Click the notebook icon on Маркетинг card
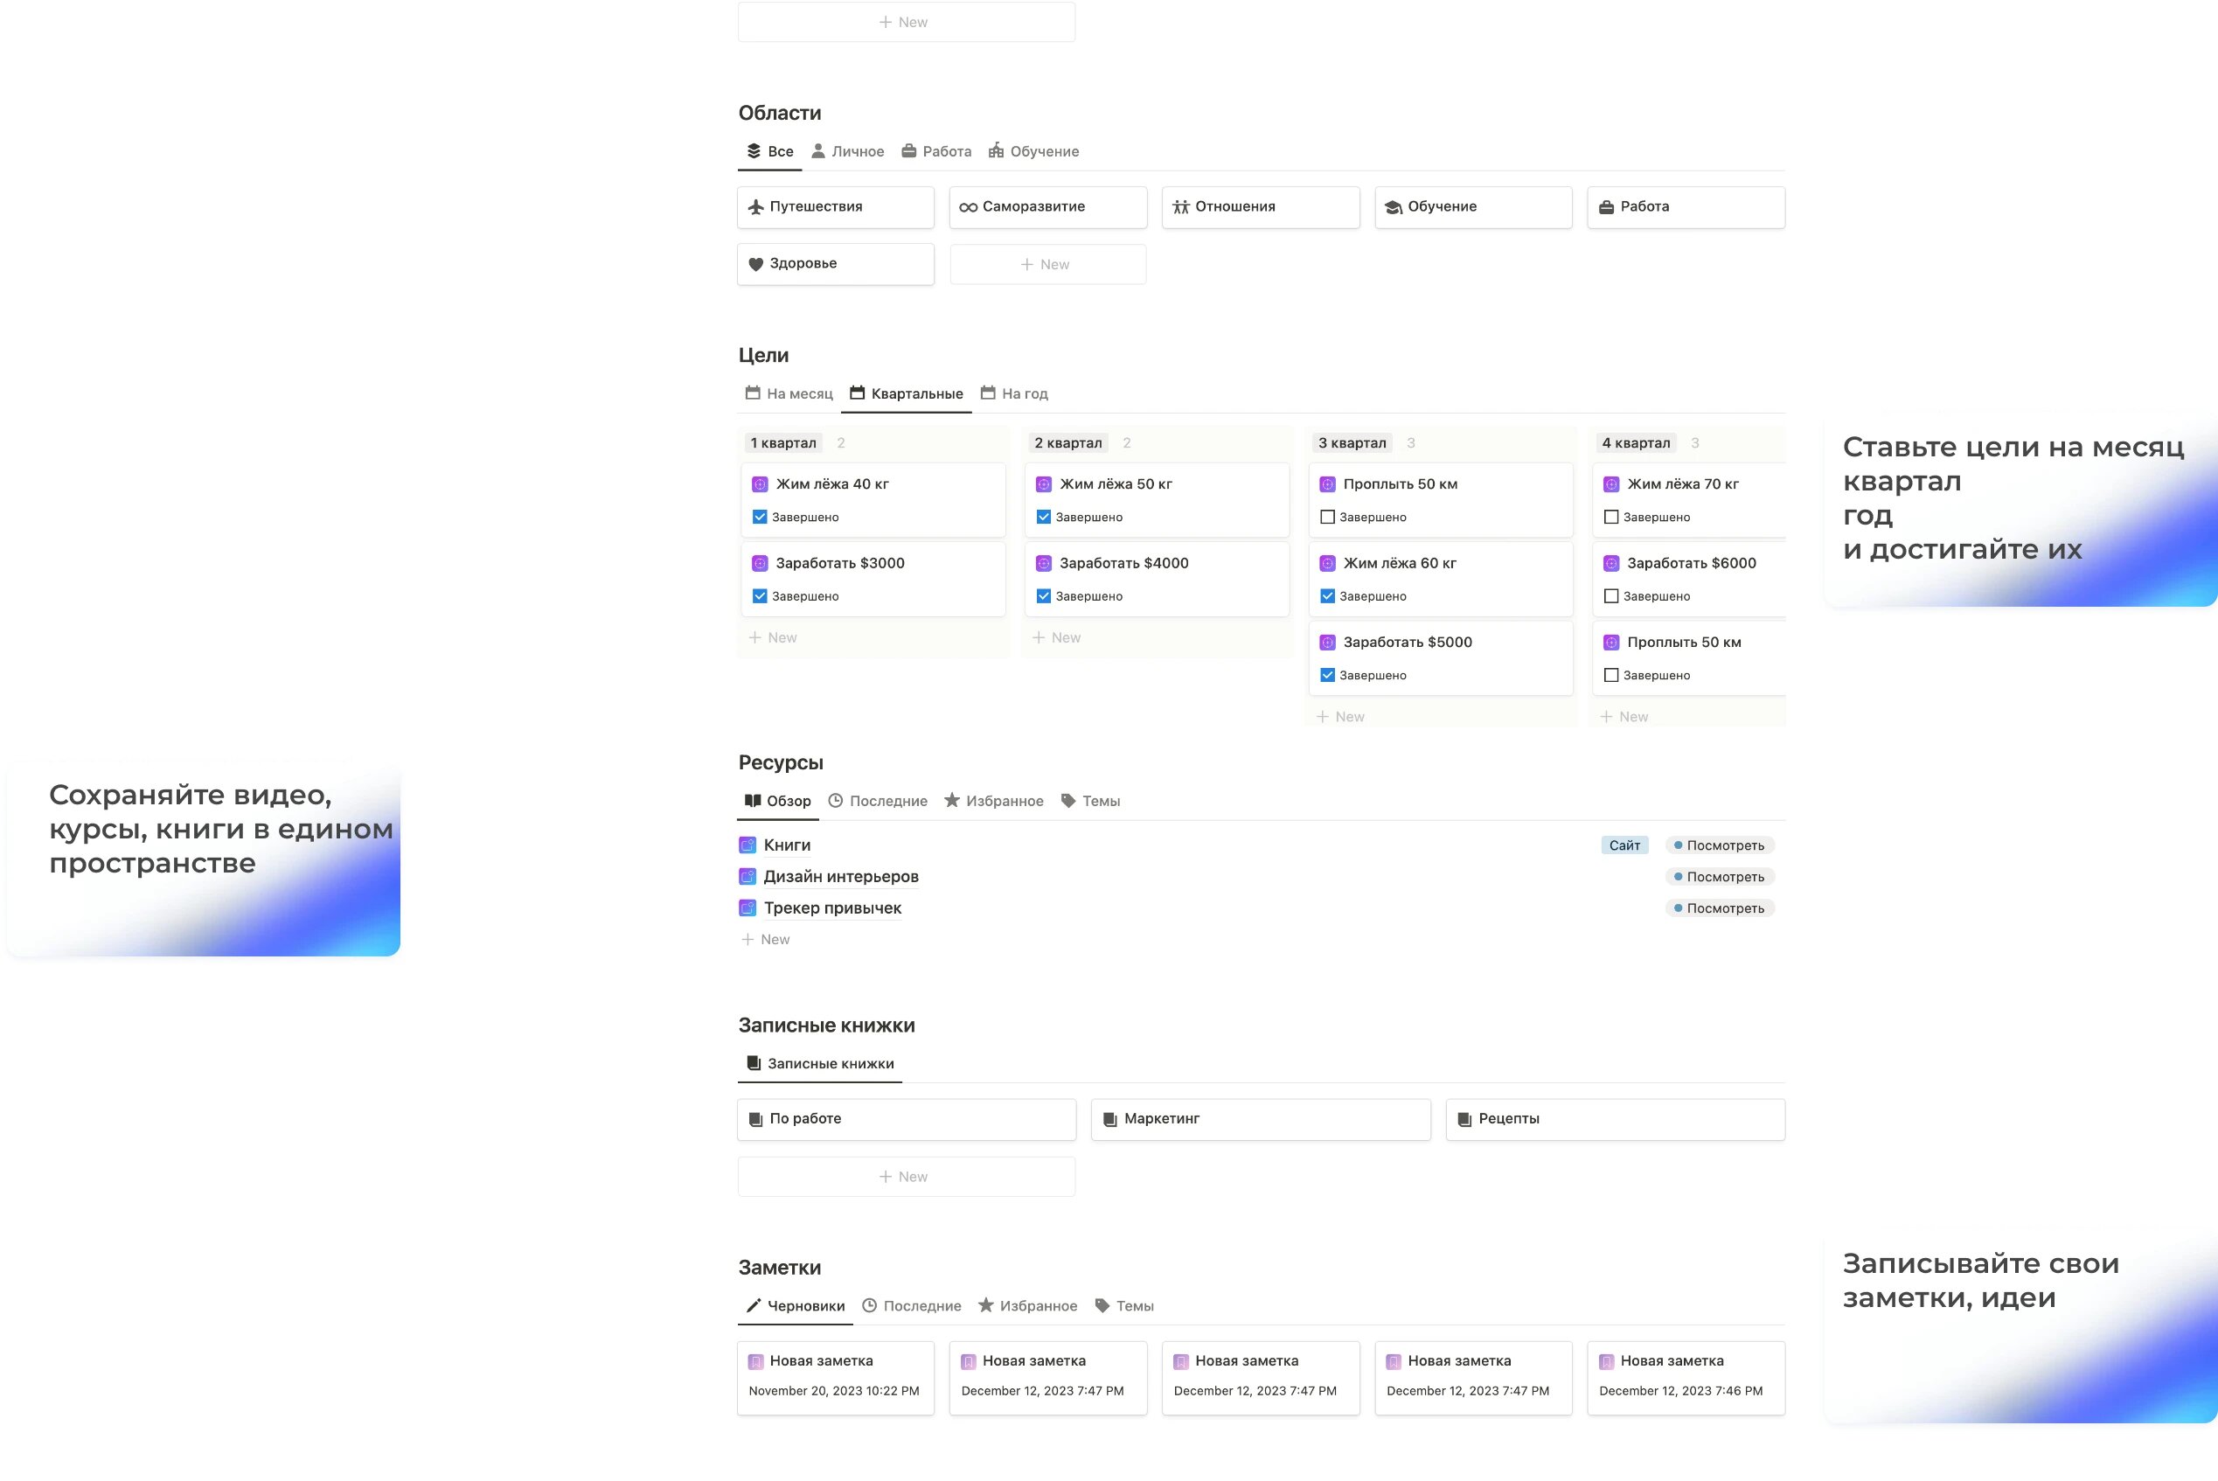The width and height of the screenshot is (2218, 1481). click(x=1109, y=1119)
